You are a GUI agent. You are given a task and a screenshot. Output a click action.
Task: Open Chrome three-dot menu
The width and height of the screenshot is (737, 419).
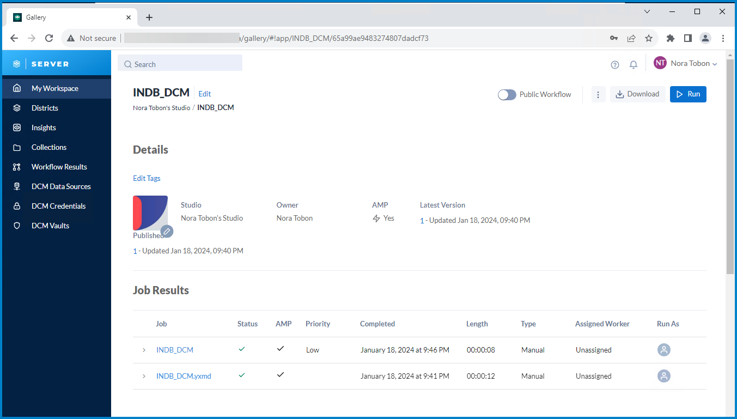pyautogui.click(x=723, y=38)
